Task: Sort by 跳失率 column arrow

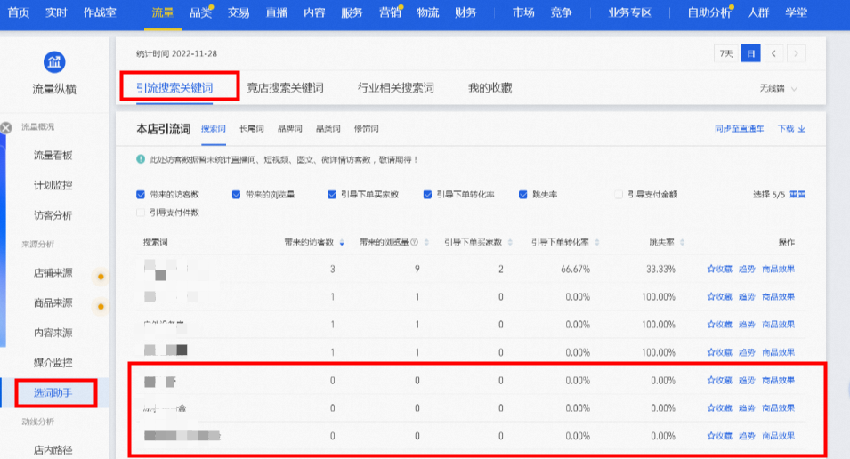Action: coord(682,243)
